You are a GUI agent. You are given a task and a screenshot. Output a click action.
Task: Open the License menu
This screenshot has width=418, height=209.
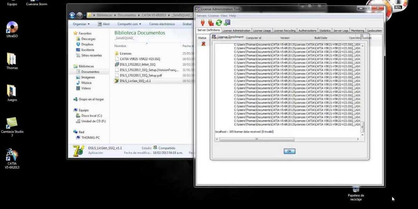214,16
